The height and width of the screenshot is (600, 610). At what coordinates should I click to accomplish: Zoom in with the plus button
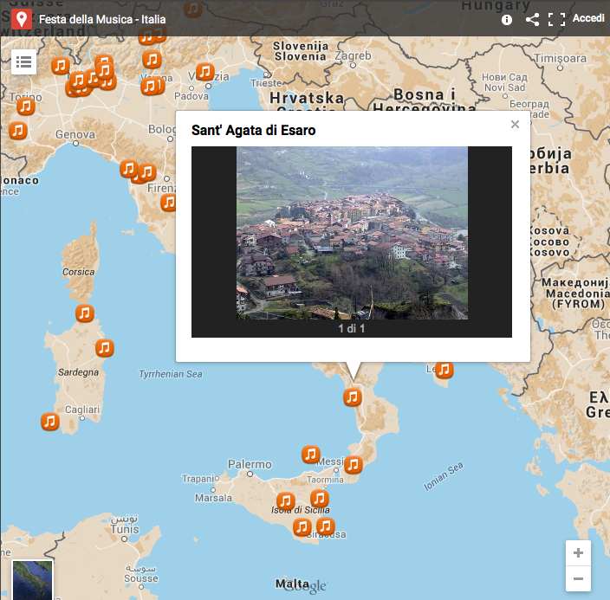pos(578,553)
